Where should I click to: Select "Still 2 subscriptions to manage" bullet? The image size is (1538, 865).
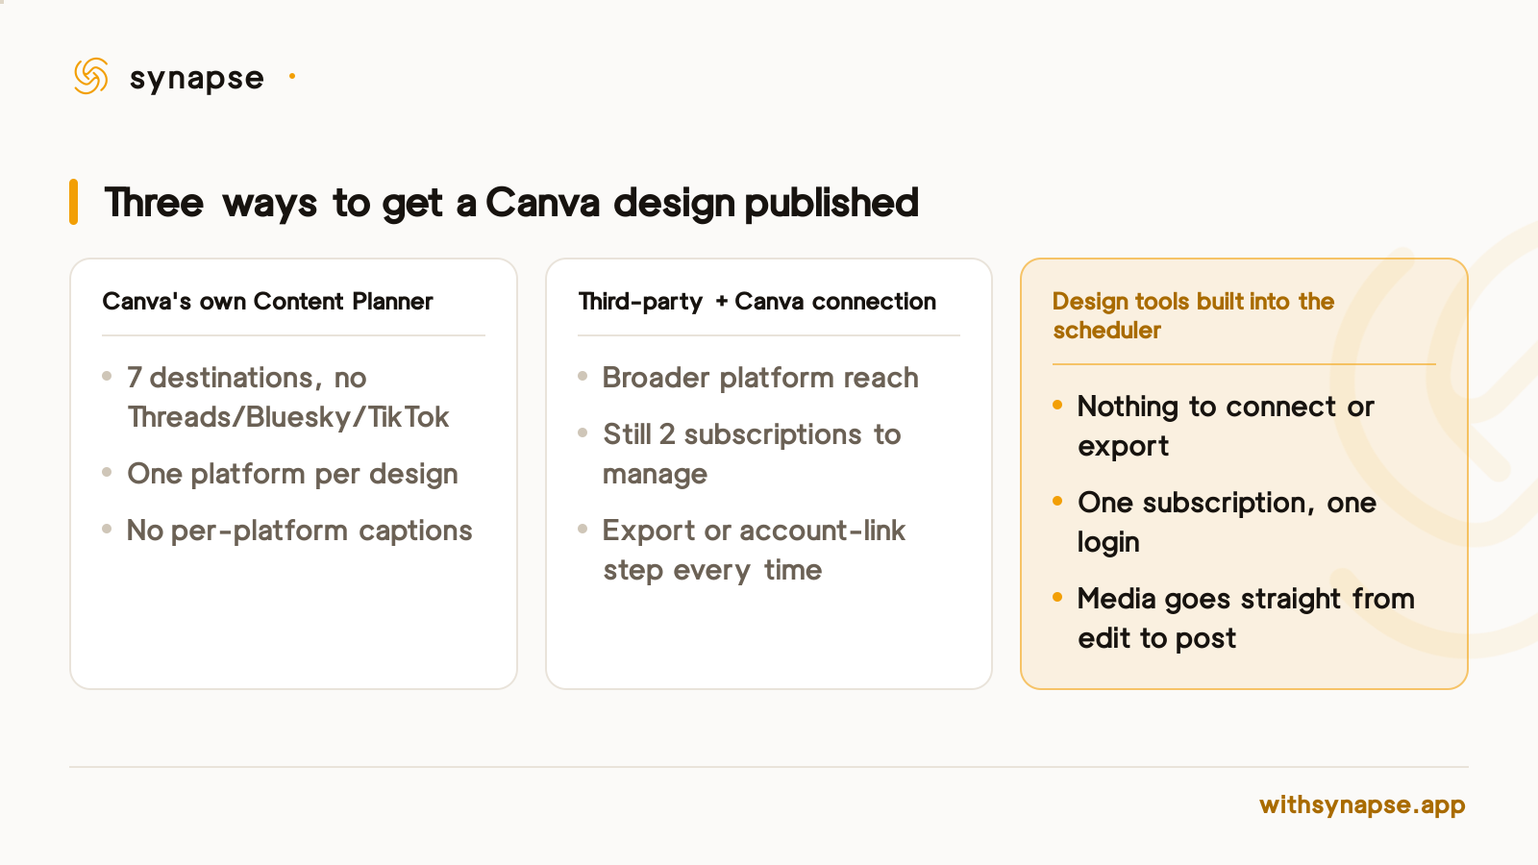(752, 454)
